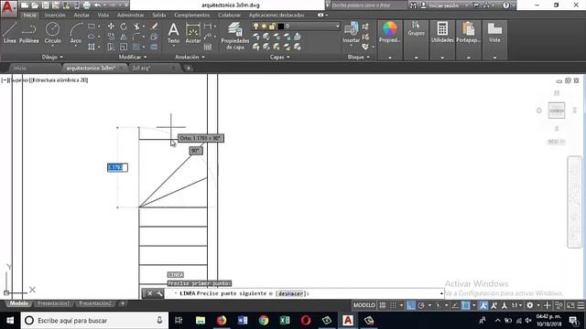The width and height of the screenshot is (586, 329).
Task: Expand the Anotación panel
Action: coord(190,57)
